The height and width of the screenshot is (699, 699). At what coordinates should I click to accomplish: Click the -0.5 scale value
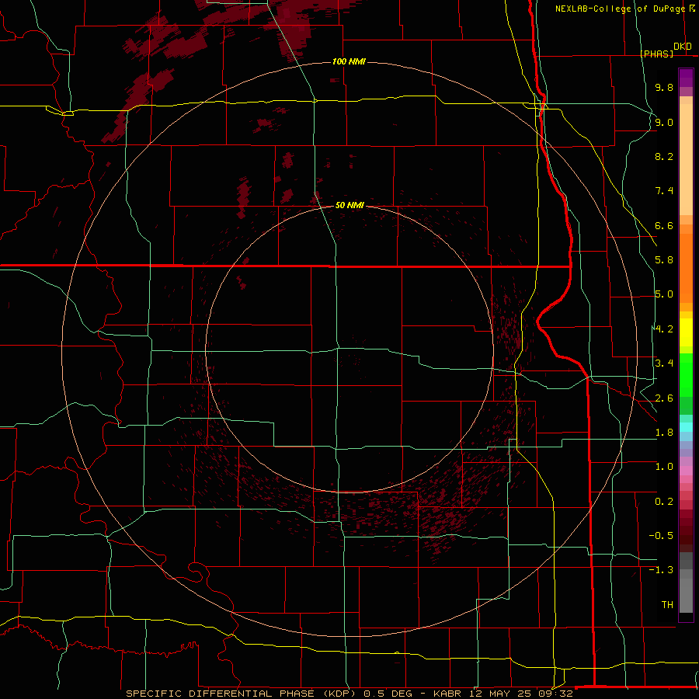[x=661, y=536]
